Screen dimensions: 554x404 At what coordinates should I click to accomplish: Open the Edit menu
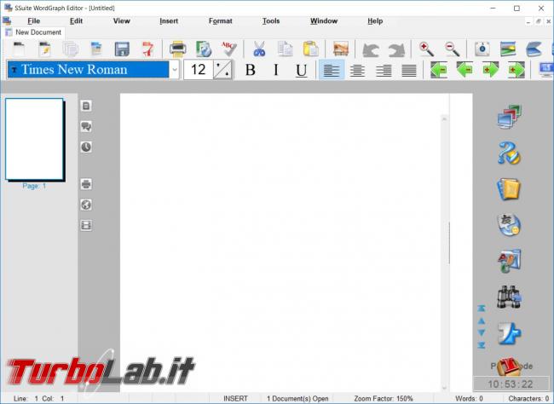pos(76,20)
